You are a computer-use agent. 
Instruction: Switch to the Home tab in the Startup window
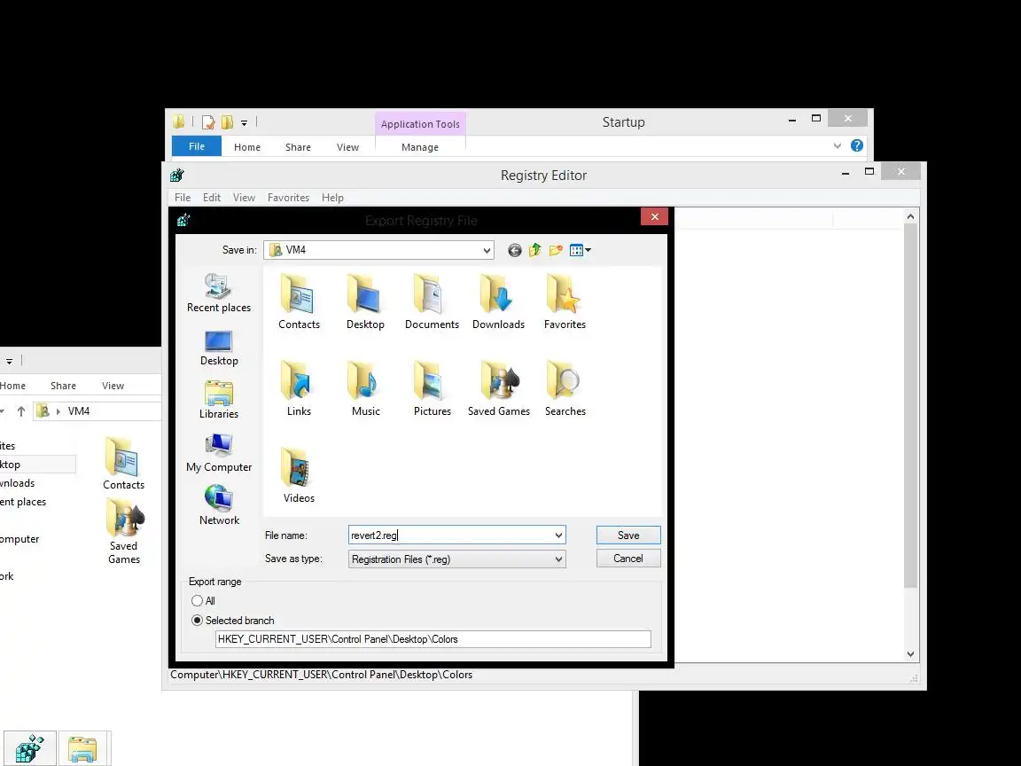(246, 147)
